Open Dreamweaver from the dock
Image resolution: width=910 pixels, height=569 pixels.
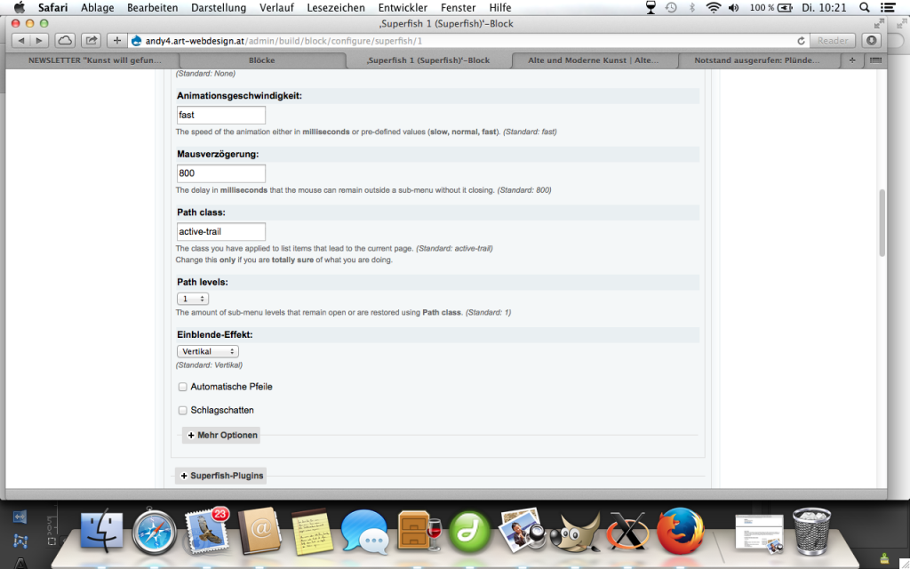[x=469, y=531]
